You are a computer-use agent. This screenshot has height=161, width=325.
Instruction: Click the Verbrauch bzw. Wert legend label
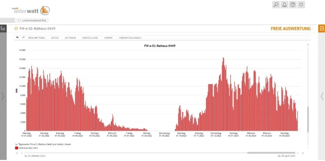(x=28, y=148)
